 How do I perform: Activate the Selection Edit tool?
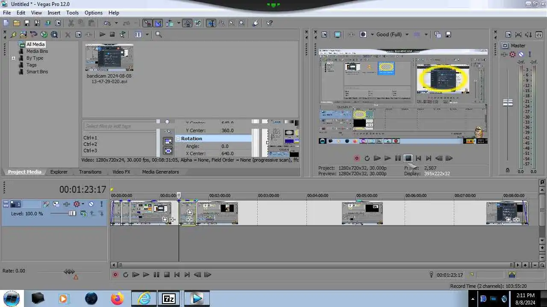(x=231, y=23)
